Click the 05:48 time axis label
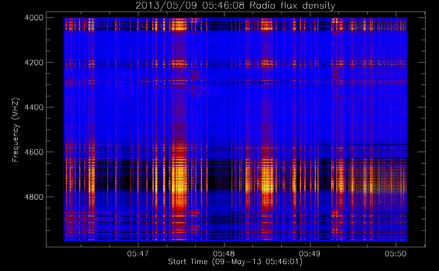This screenshot has height=271, width=439. coord(224,254)
